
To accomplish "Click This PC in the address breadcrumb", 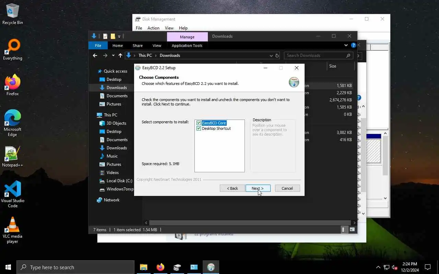I will click(145, 55).
